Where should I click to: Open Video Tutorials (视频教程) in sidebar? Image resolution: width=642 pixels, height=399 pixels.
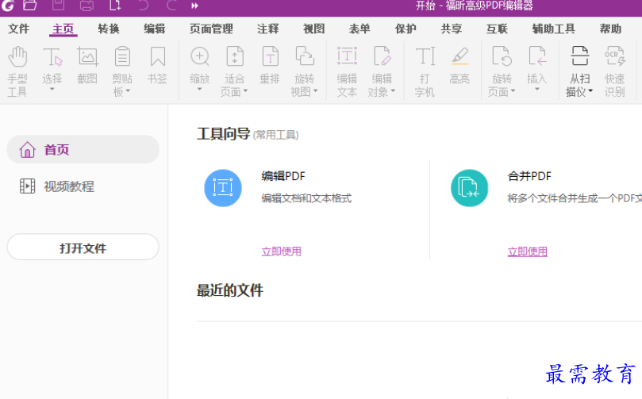tap(57, 186)
